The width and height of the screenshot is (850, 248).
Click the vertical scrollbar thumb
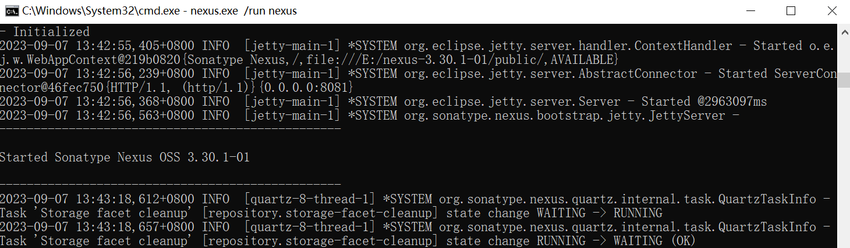click(844, 80)
